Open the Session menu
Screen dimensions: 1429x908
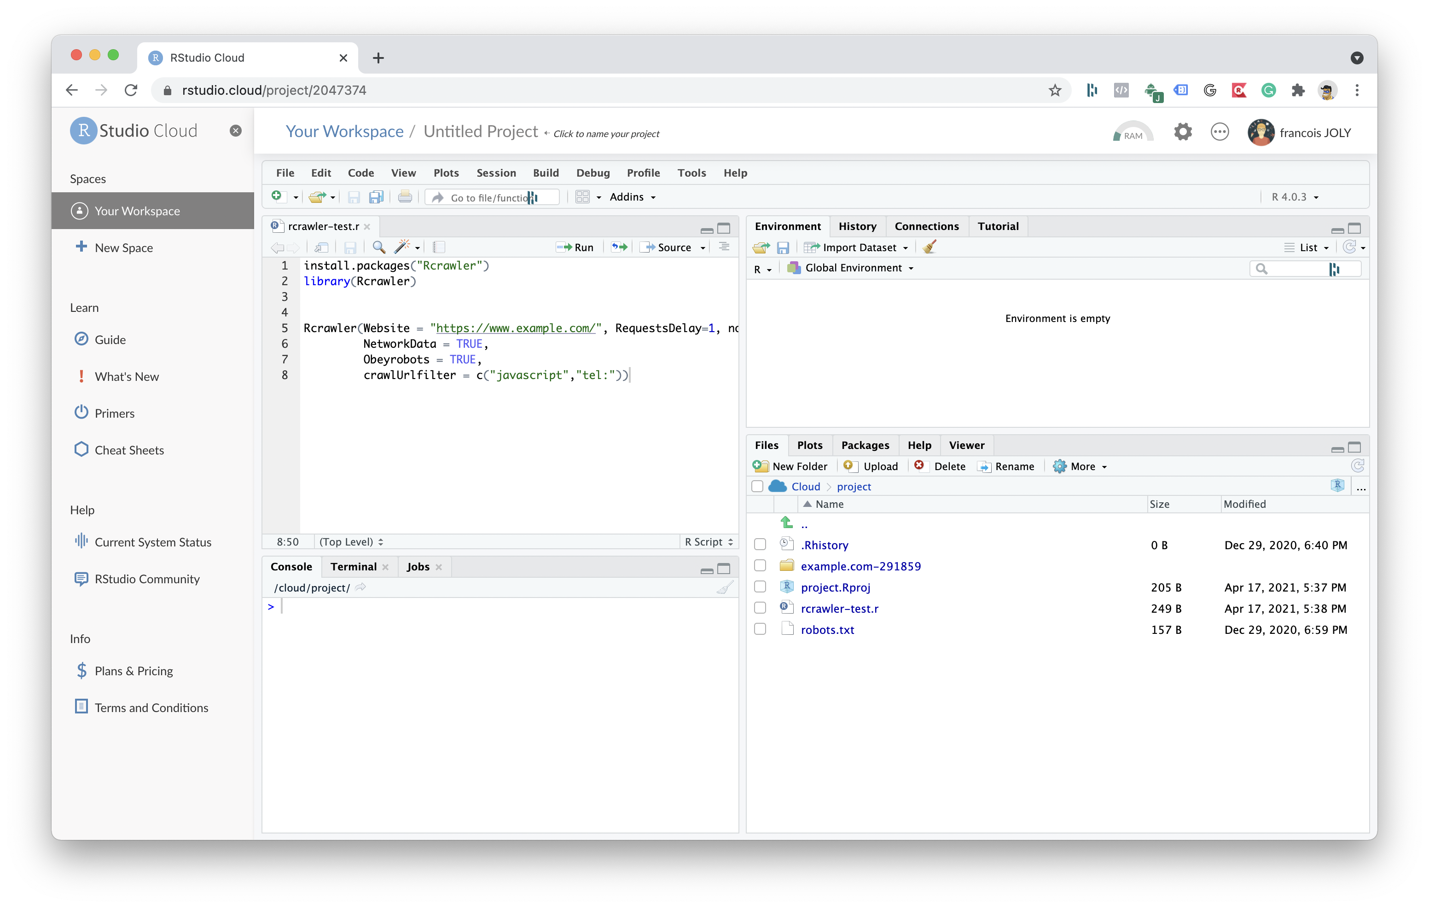click(x=496, y=172)
